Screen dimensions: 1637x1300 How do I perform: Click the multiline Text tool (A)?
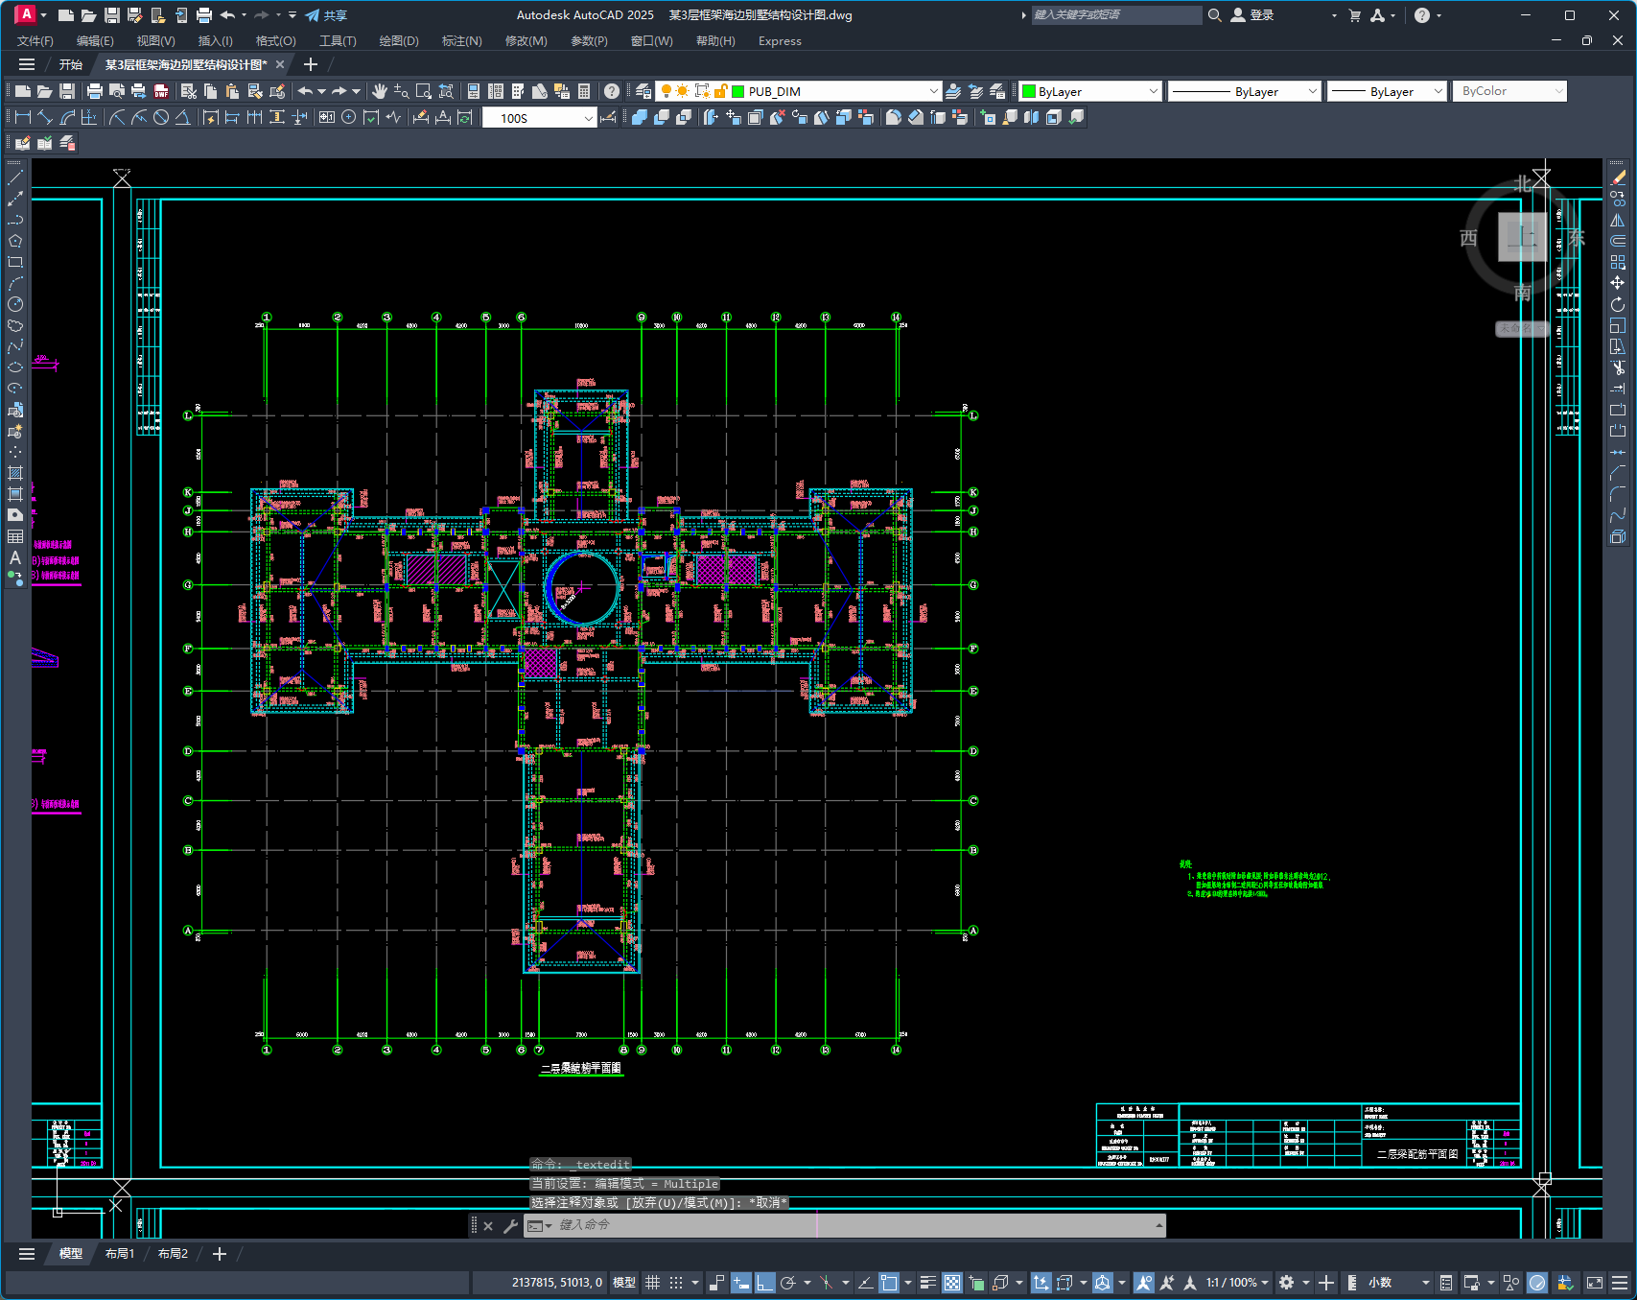click(15, 557)
